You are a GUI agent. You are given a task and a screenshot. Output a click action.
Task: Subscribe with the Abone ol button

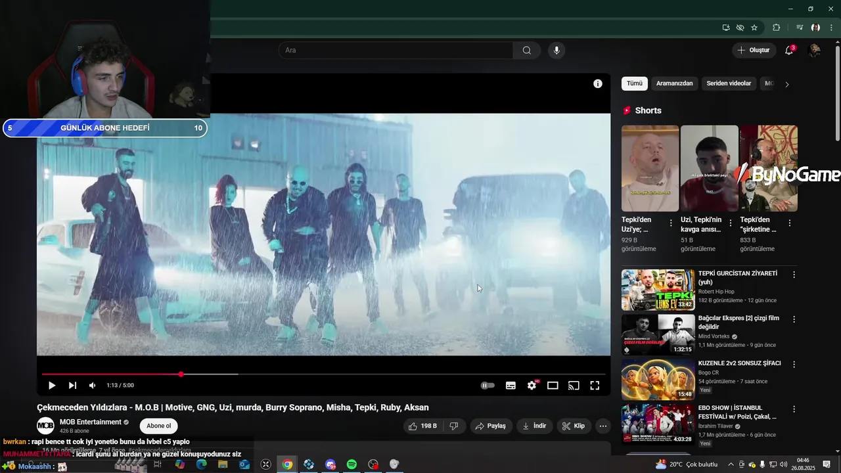(158, 426)
